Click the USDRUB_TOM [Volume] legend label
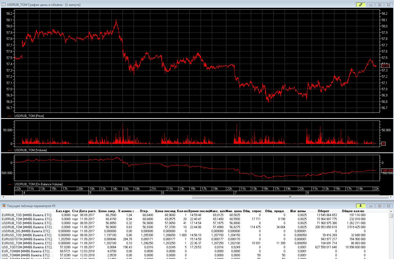 (30, 150)
